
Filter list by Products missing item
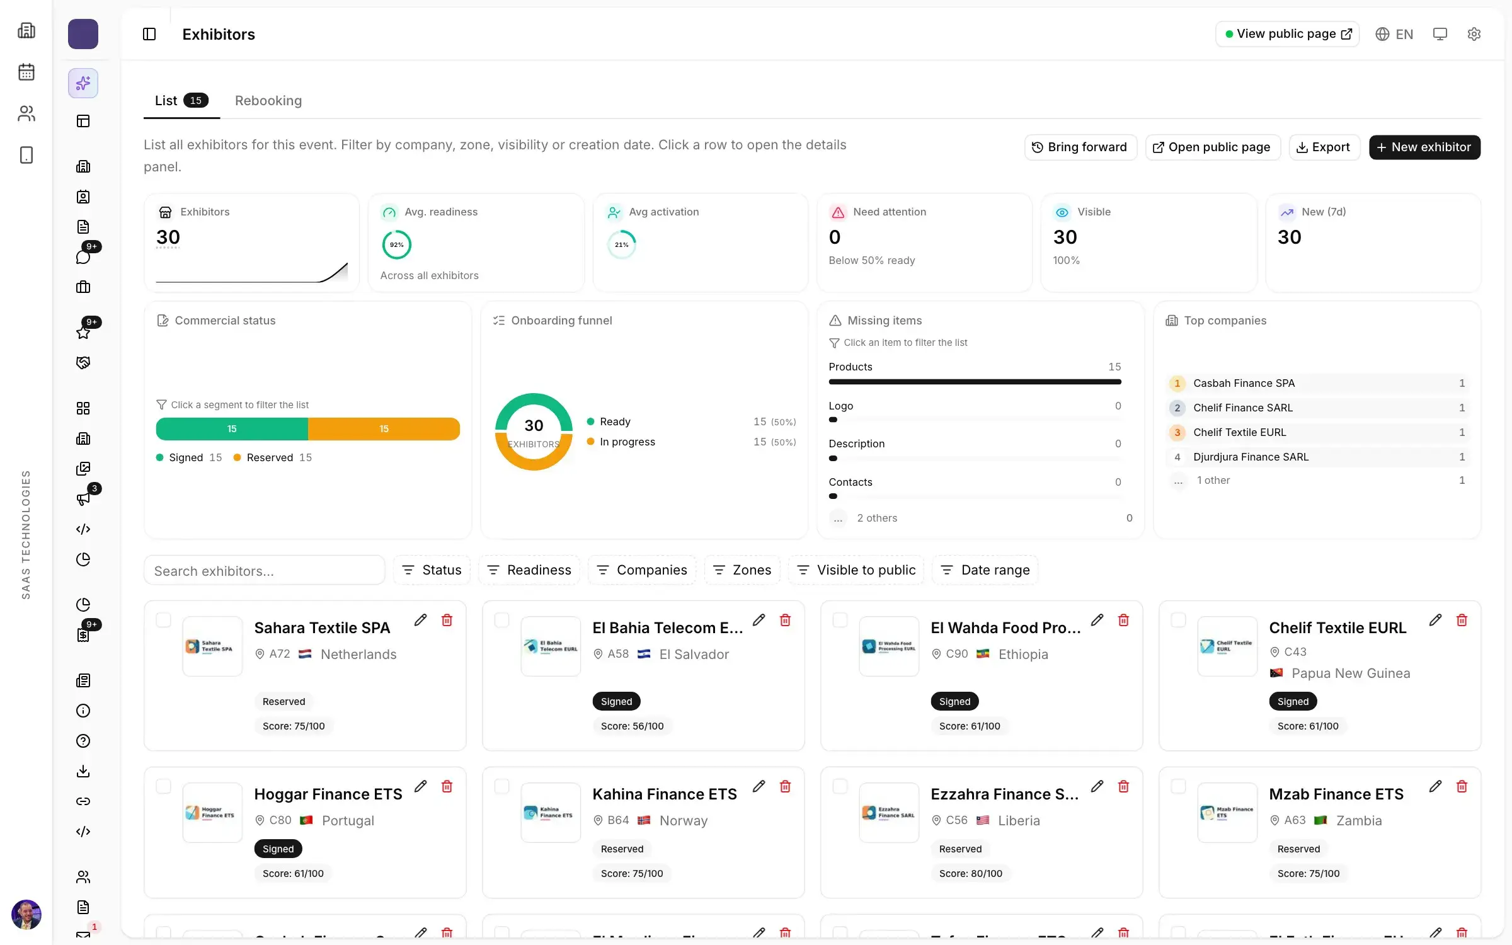975,374
